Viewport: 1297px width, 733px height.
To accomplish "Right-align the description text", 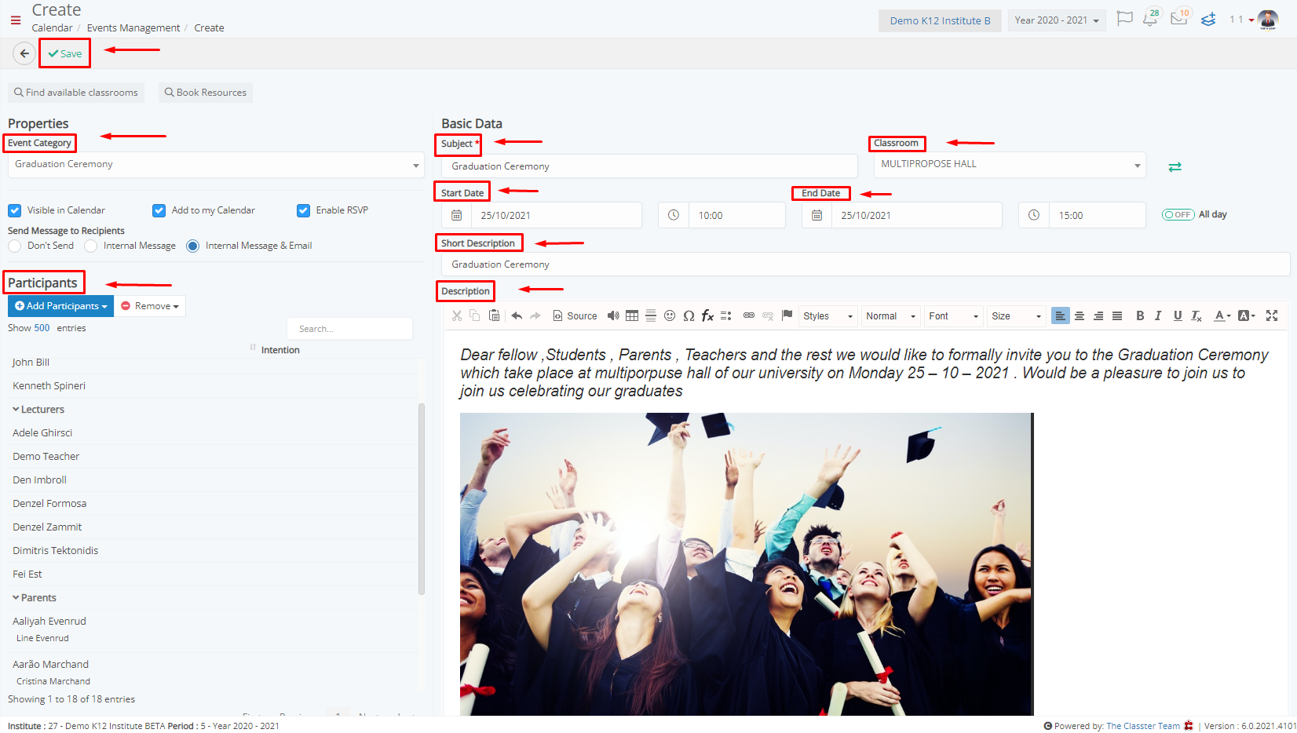I will click(x=1098, y=315).
